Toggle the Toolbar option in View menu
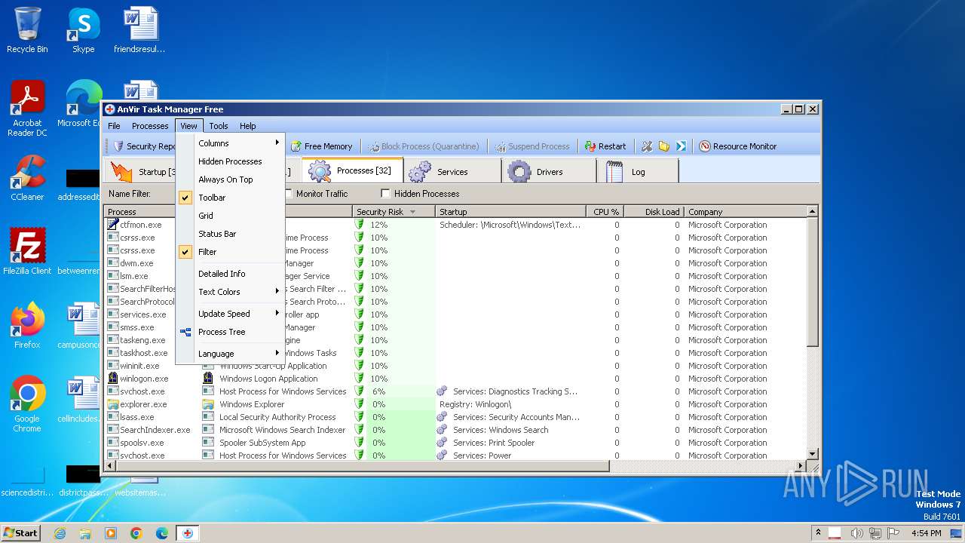The width and height of the screenshot is (965, 543). click(x=230, y=198)
